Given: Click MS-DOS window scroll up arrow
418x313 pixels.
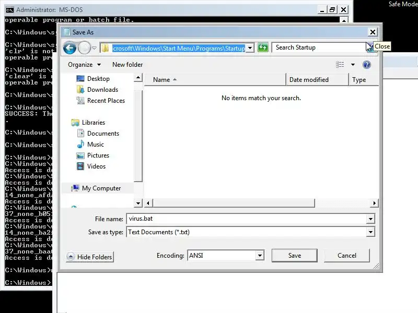Looking at the screenshot, I should click(x=344, y=20).
